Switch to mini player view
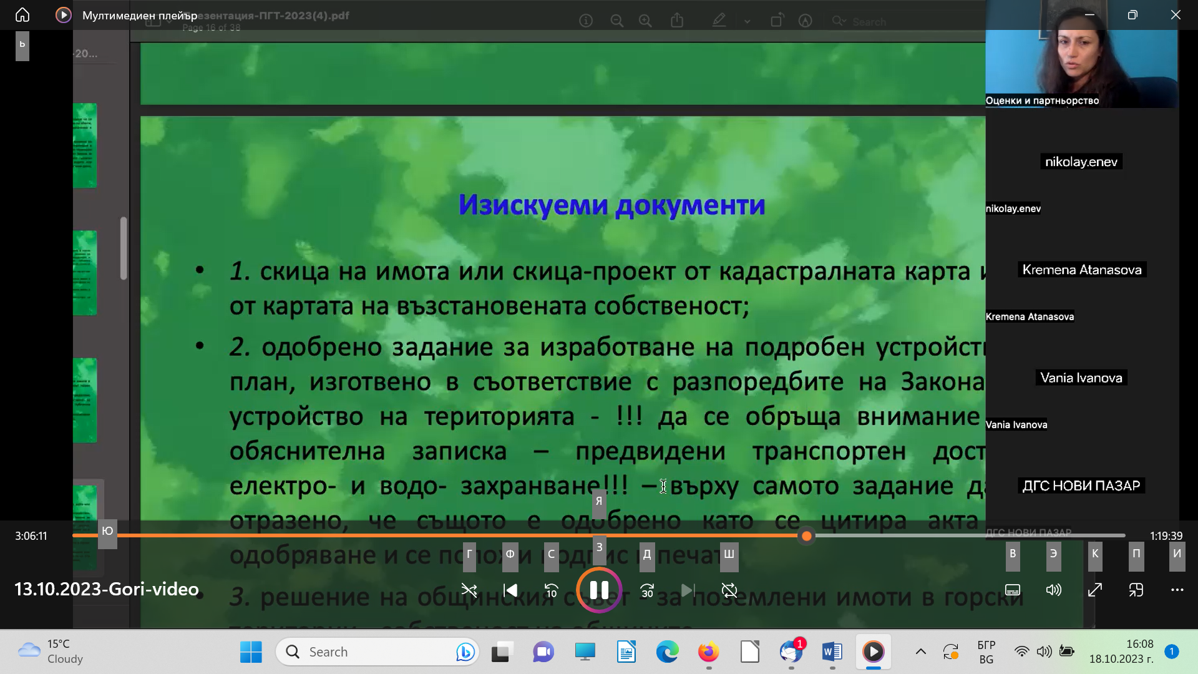 (x=1136, y=590)
